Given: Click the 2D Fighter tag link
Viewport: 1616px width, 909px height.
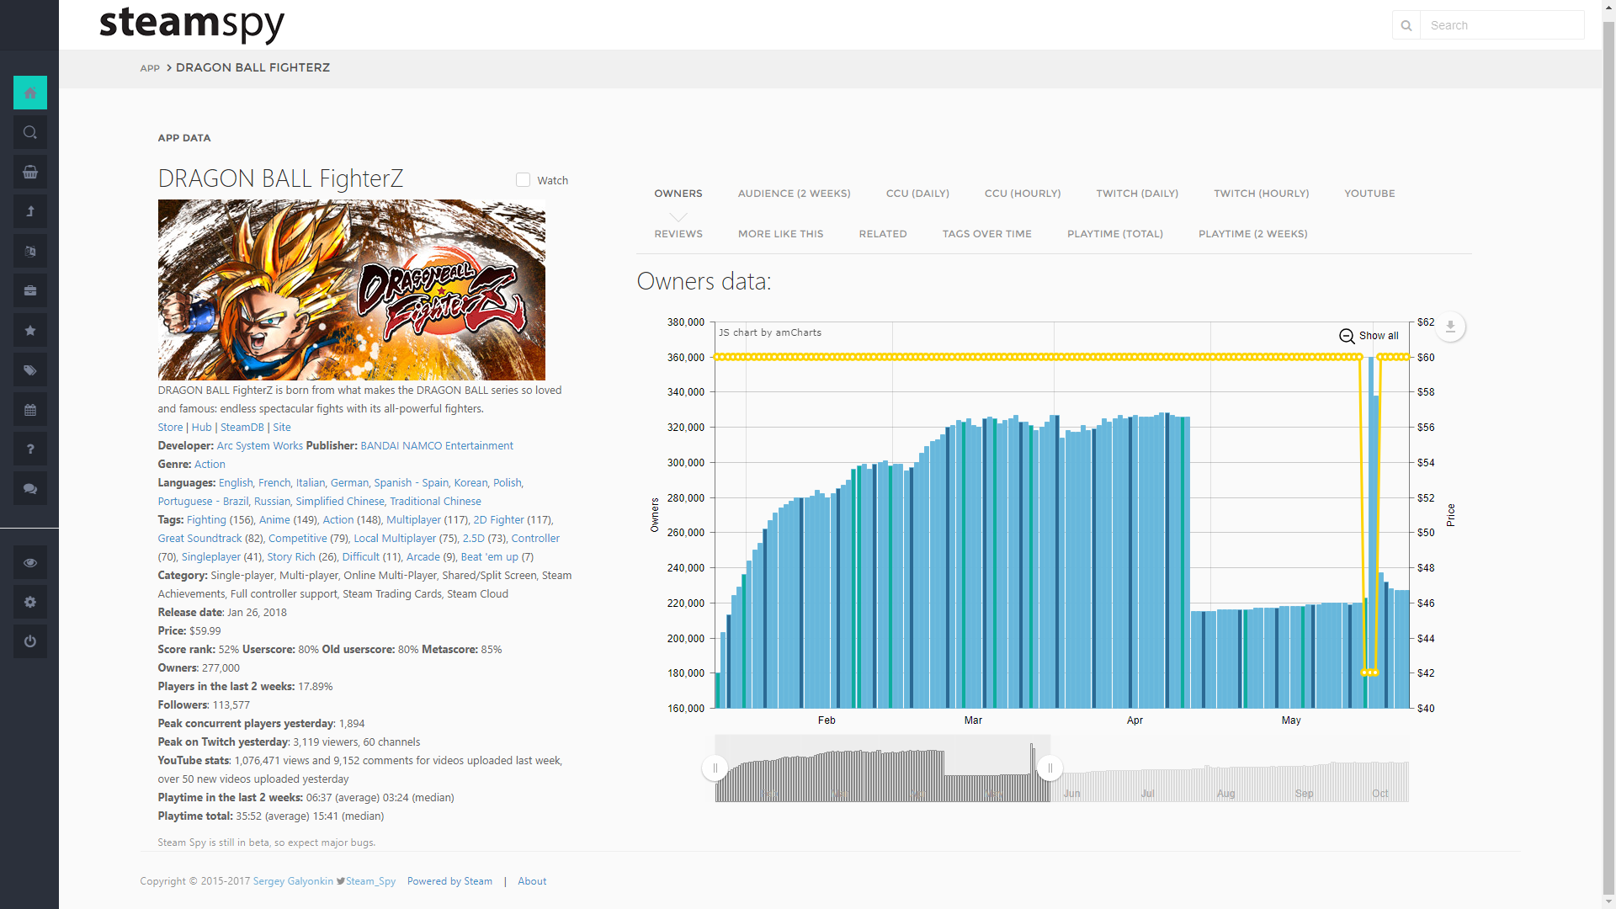Looking at the screenshot, I should coord(498,520).
